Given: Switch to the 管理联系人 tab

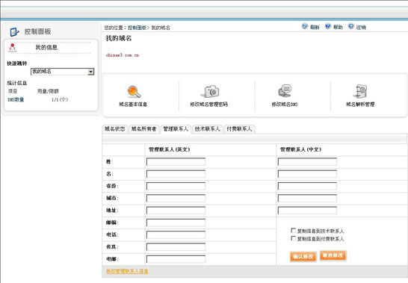Looking at the screenshot, I should pyautogui.click(x=176, y=129).
